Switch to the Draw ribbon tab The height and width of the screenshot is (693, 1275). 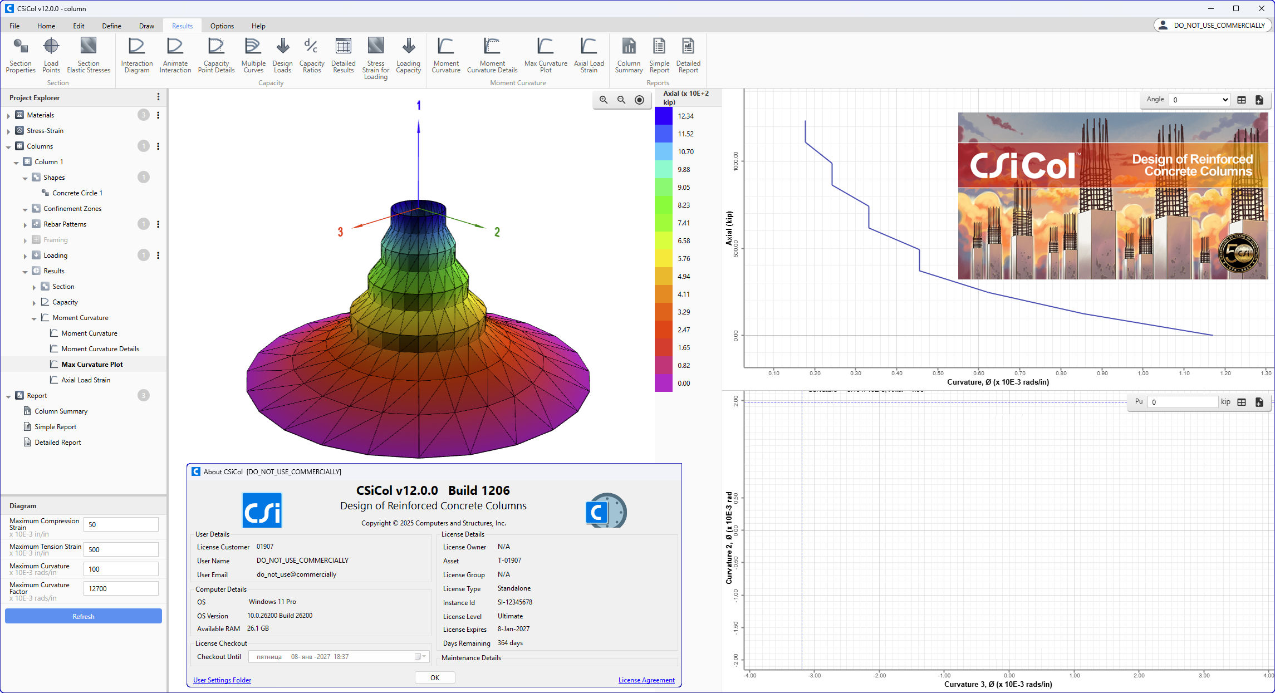[x=146, y=26]
